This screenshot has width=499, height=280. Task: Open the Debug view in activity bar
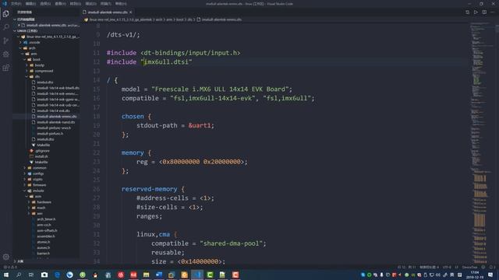[6, 54]
